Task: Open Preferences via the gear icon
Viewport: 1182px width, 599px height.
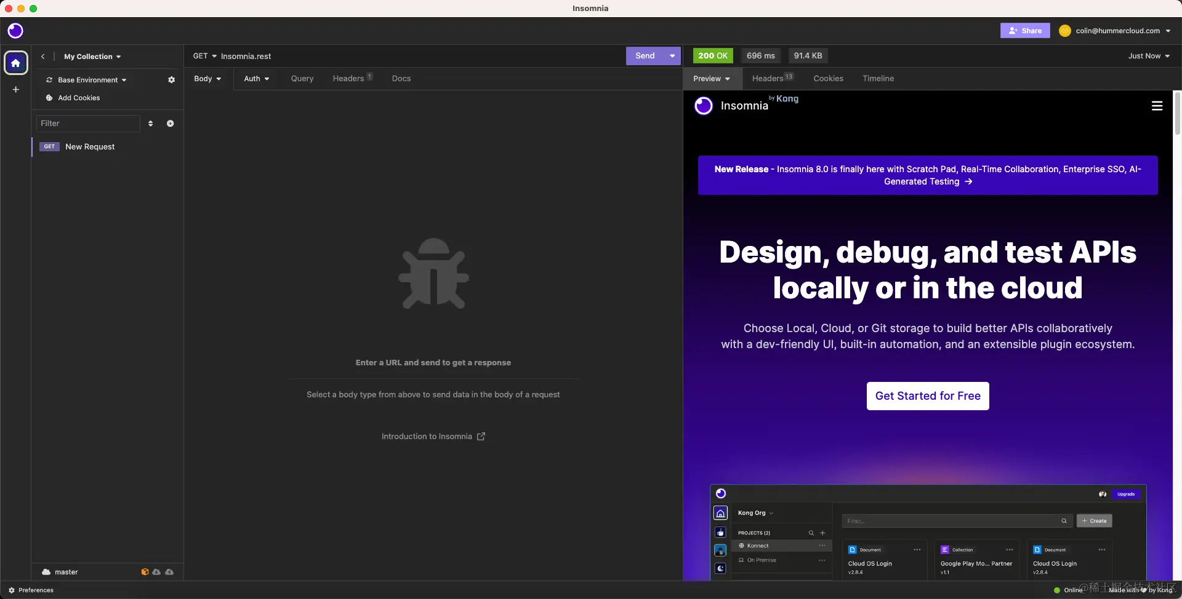Action: pos(12,590)
